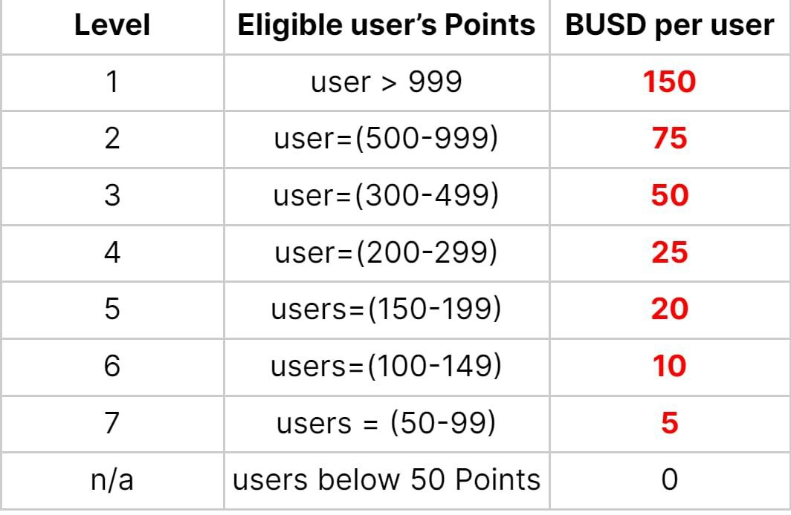This screenshot has height=515, width=791.
Task: Select the Eligible user's Points header
Action: tap(387, 24)
